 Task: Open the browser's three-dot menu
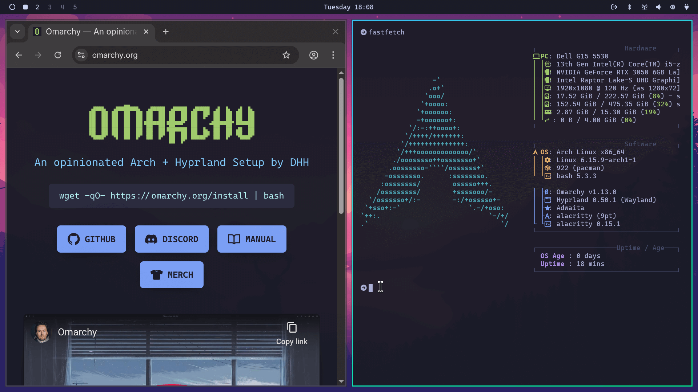333,55
